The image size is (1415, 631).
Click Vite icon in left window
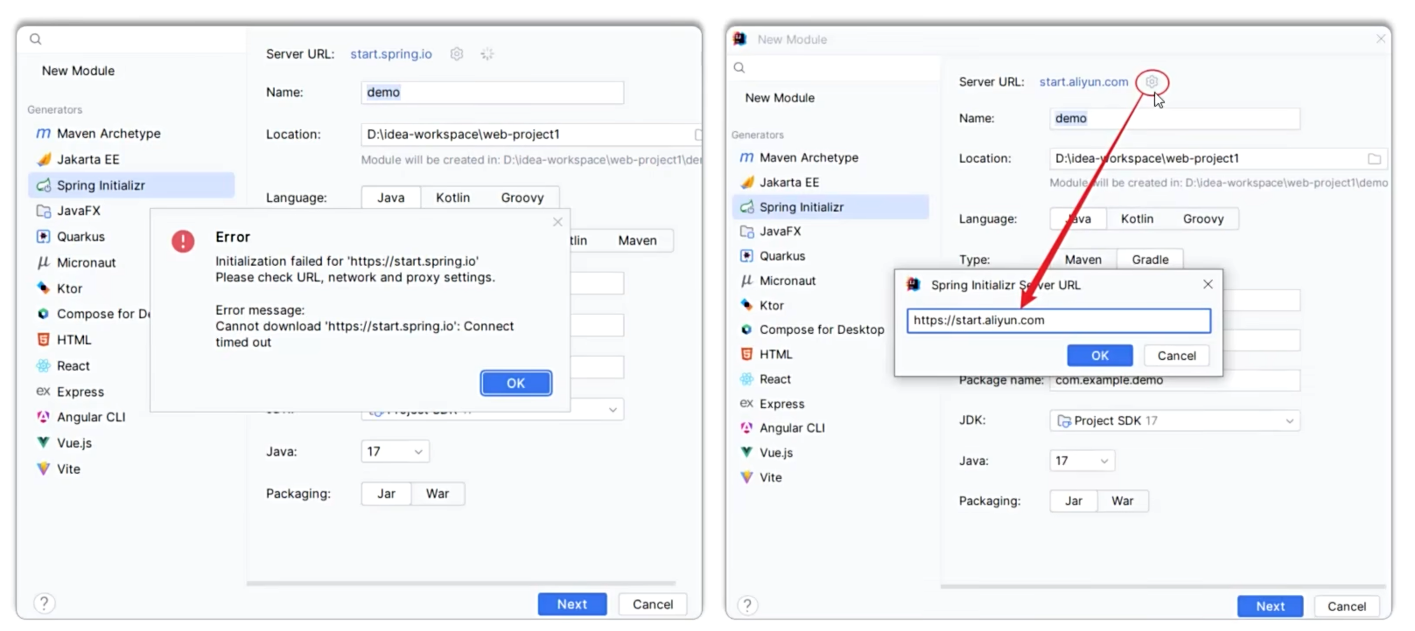pyautogui.click(x=43, y=468)
